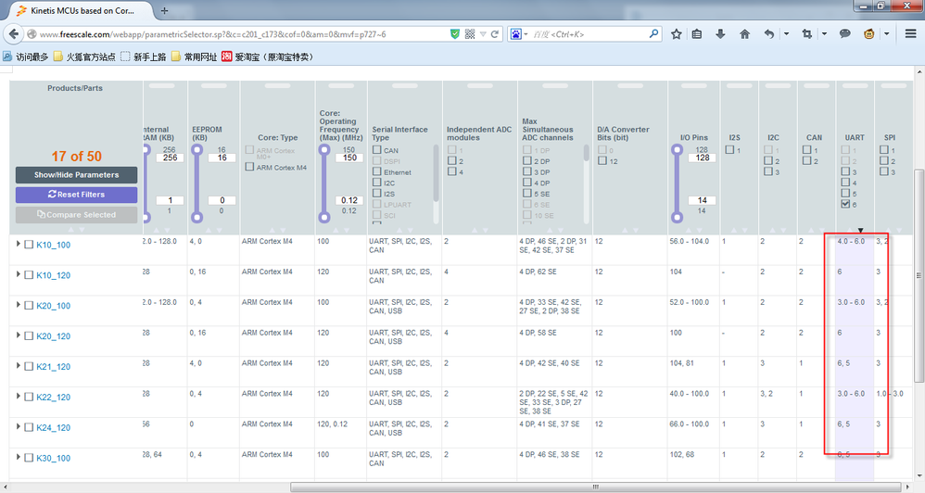Click the Baidu paw search engine icon

point(515,34)
